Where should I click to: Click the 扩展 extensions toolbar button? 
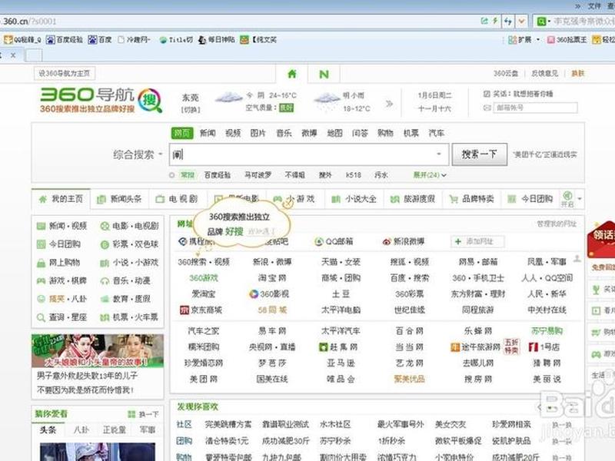tap(520, 40)
